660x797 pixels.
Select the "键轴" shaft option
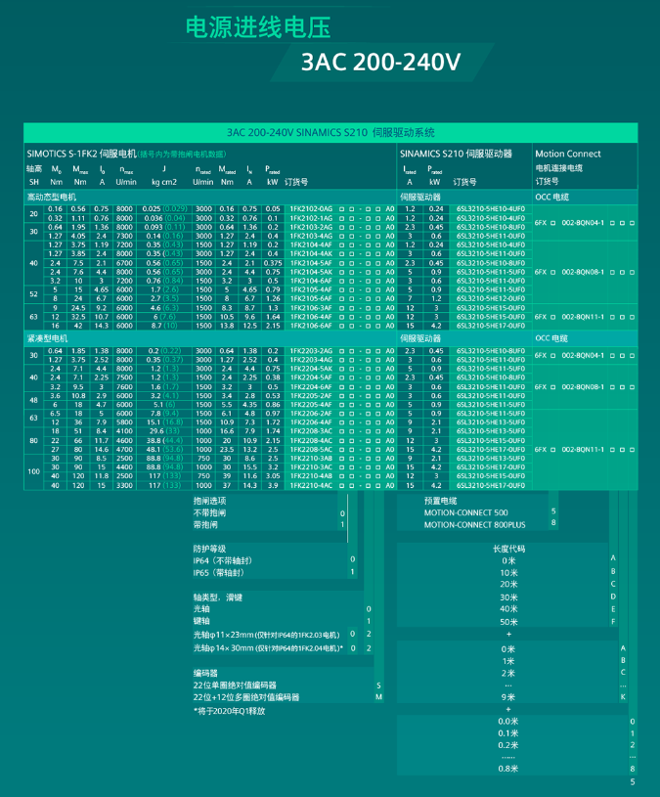point(201,621)
